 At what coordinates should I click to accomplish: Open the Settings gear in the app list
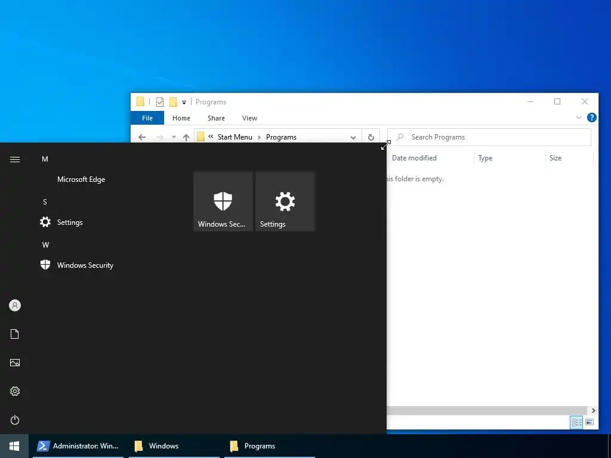[45, 222]
